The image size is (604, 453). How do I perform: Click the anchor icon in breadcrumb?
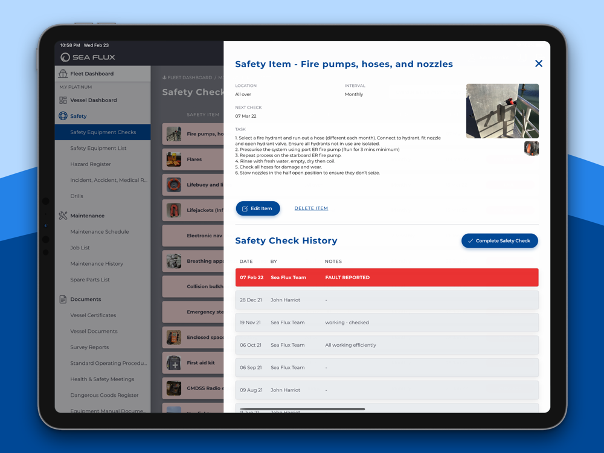click(164, 77)
